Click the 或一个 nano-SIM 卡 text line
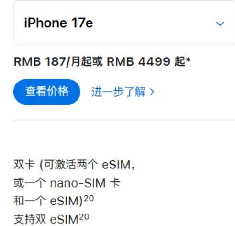Screen dimensions: 235x226 tap(67, 183)
